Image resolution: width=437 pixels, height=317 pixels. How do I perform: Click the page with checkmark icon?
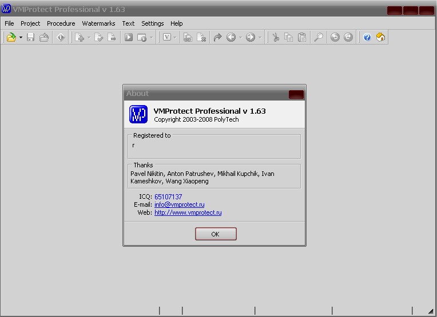98,37
